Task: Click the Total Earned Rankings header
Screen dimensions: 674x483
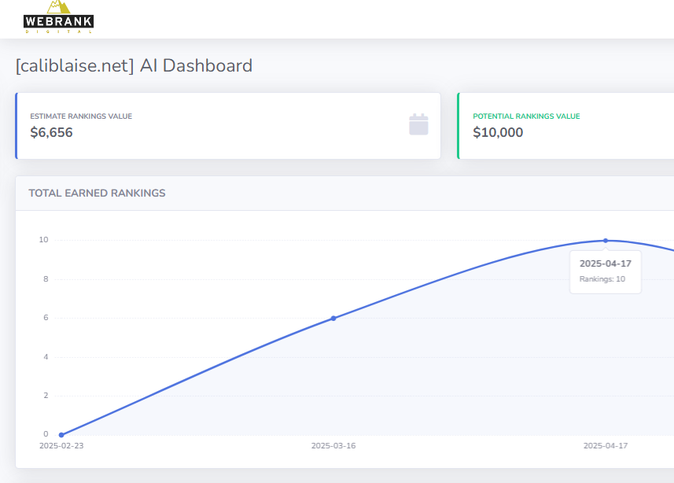Action: 97,193
